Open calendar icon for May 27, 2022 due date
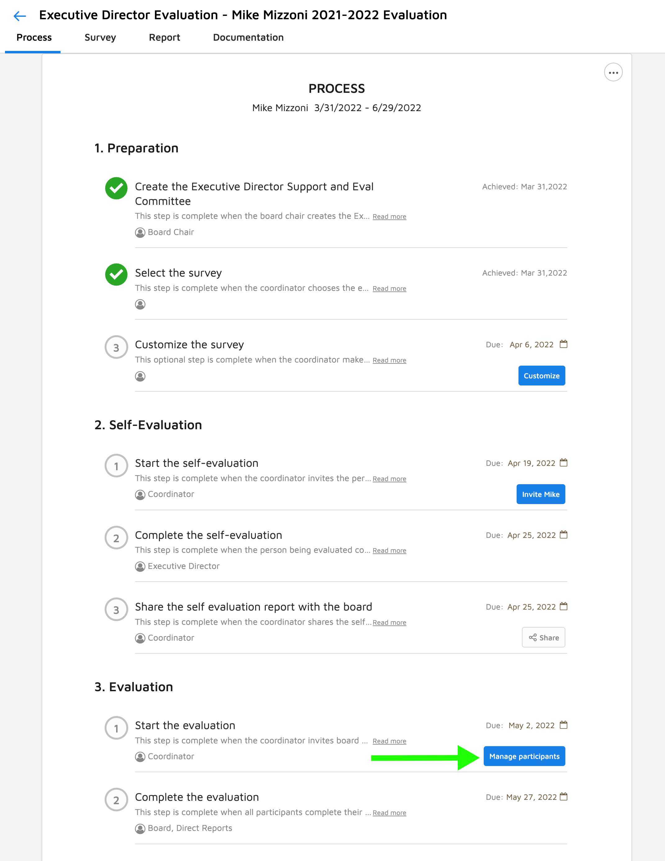 tap(563, 797)
